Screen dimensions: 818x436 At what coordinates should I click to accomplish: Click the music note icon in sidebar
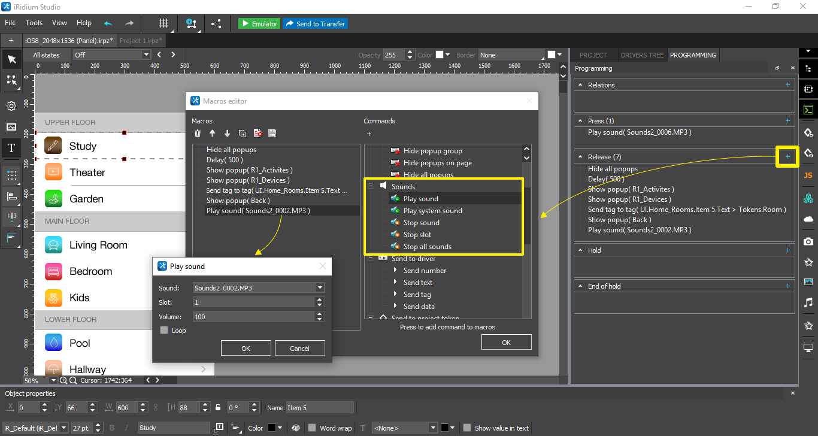pos(808,303)
